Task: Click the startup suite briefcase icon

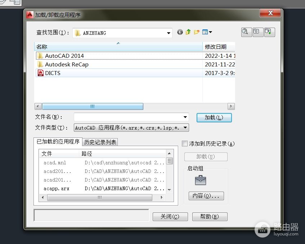Action: click(x=200, y=180)
